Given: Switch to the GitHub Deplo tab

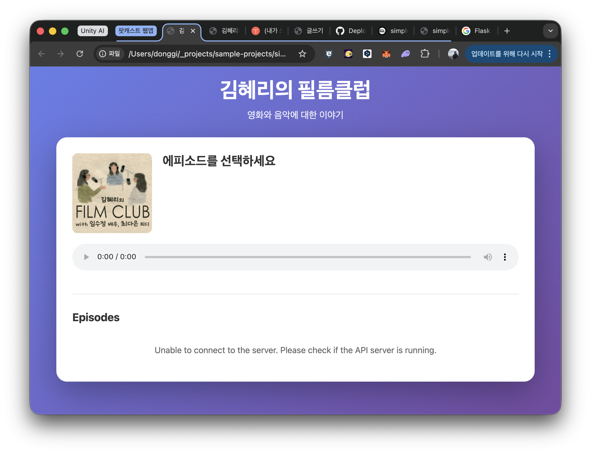Looking at the screenshot, I should (351, 31).
